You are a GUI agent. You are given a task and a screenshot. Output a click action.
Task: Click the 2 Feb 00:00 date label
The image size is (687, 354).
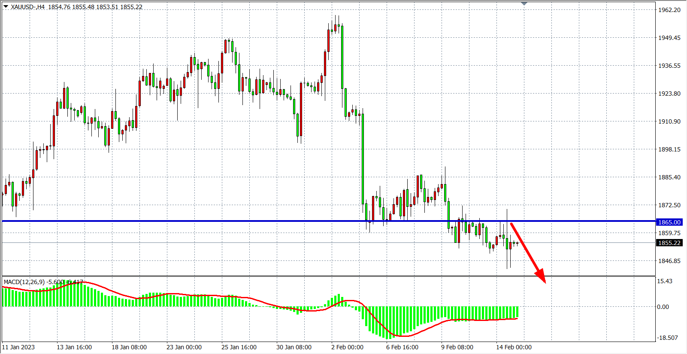coord(347,347)
